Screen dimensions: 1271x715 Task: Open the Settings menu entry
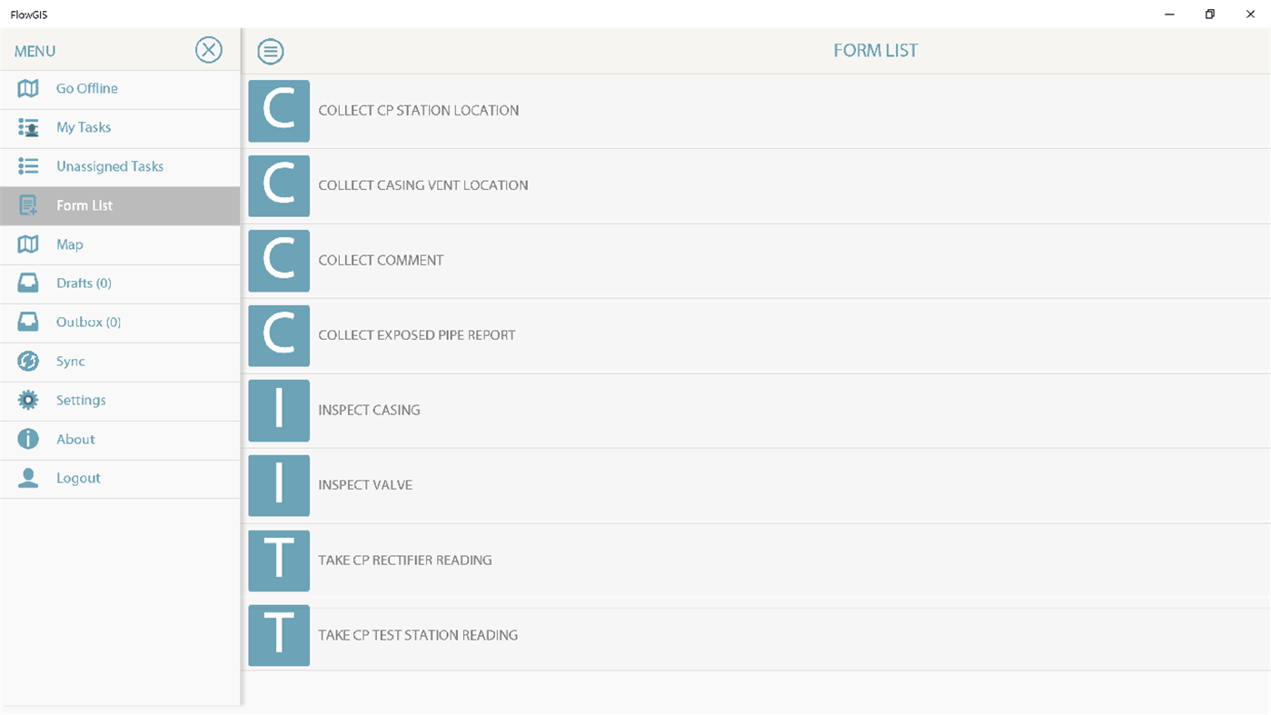point(120,402)
